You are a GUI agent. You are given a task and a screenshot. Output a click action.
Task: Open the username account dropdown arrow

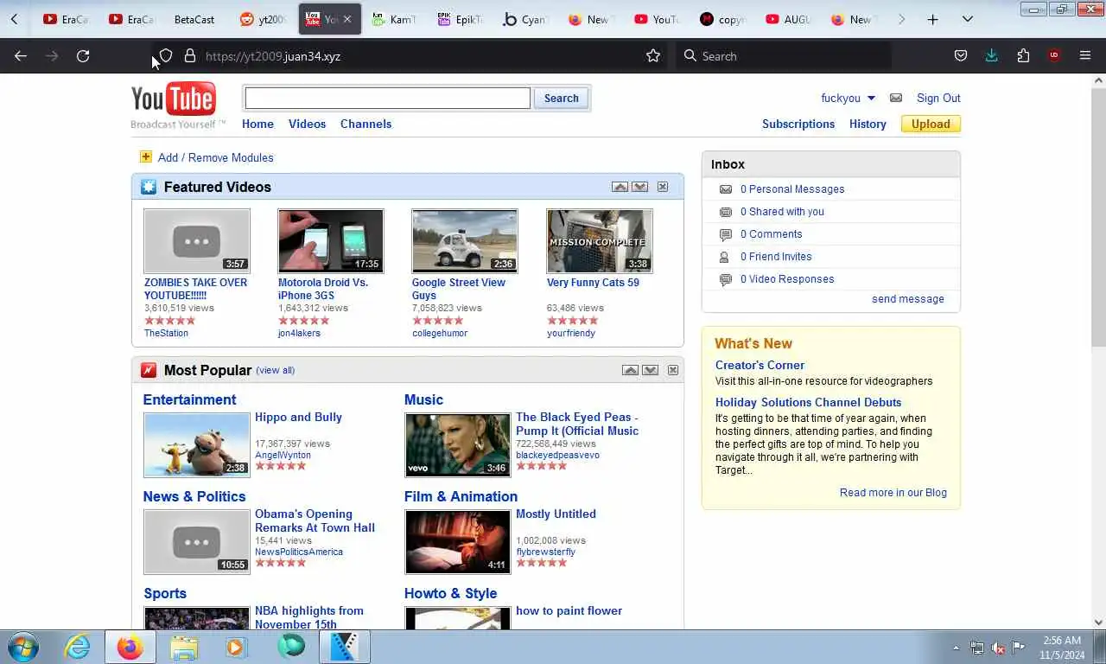click(871, 99)
